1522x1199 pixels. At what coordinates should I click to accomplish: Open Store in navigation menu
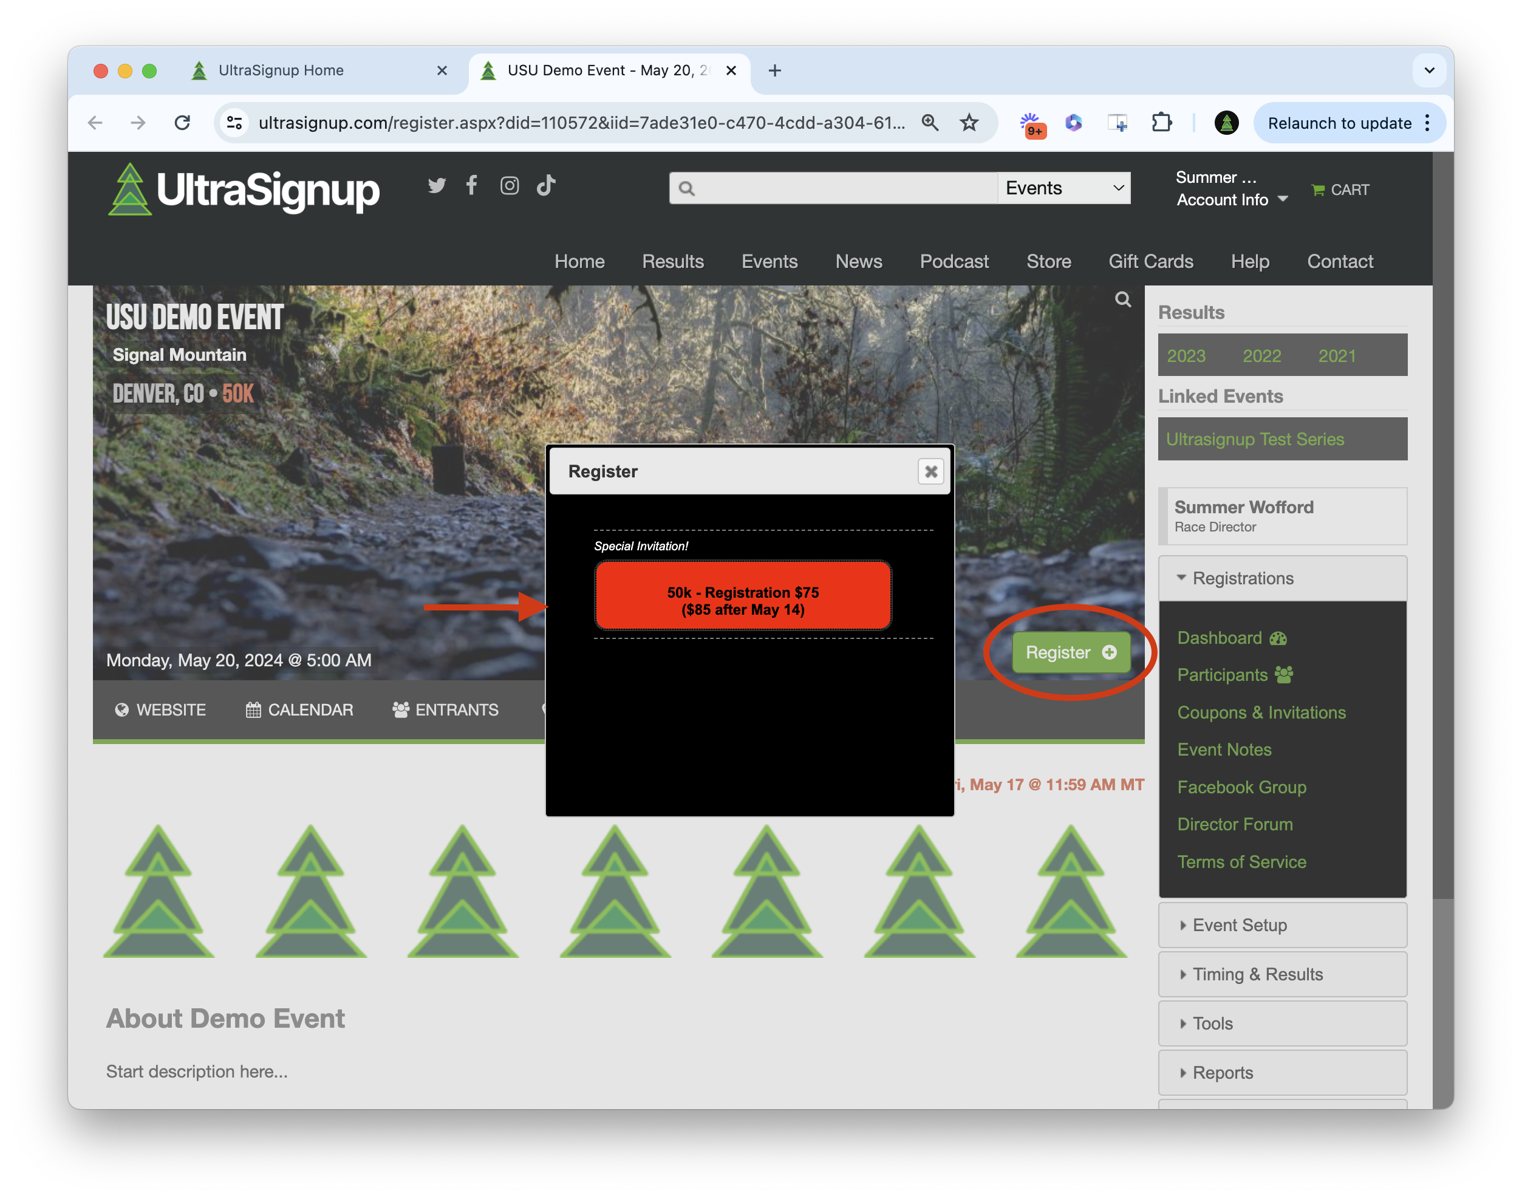[1049, 262]
